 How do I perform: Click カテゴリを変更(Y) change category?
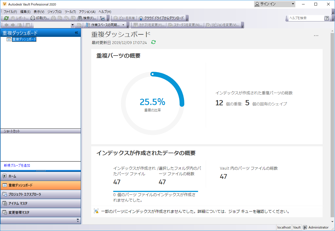pyautogui.click(x=149, y=25)
